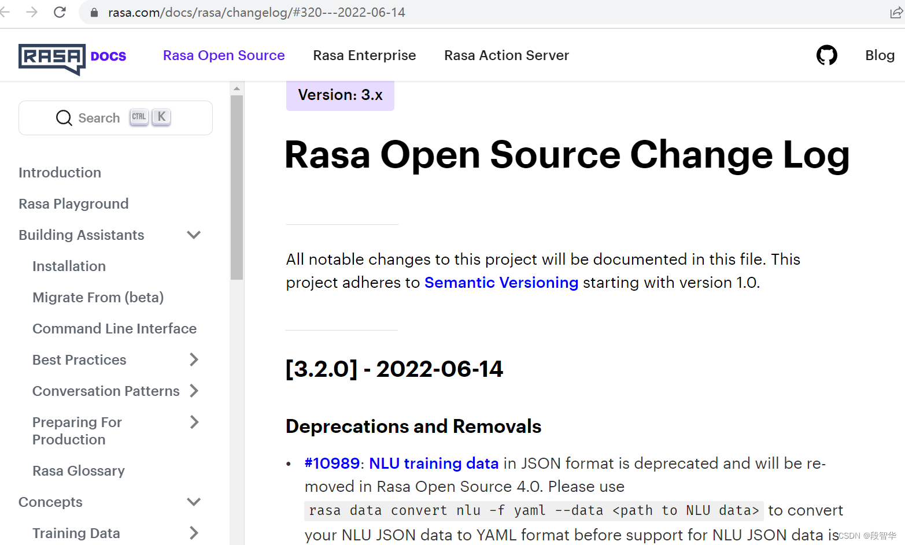Open the Training Data item
905x545 pixels.
point(76,533)
